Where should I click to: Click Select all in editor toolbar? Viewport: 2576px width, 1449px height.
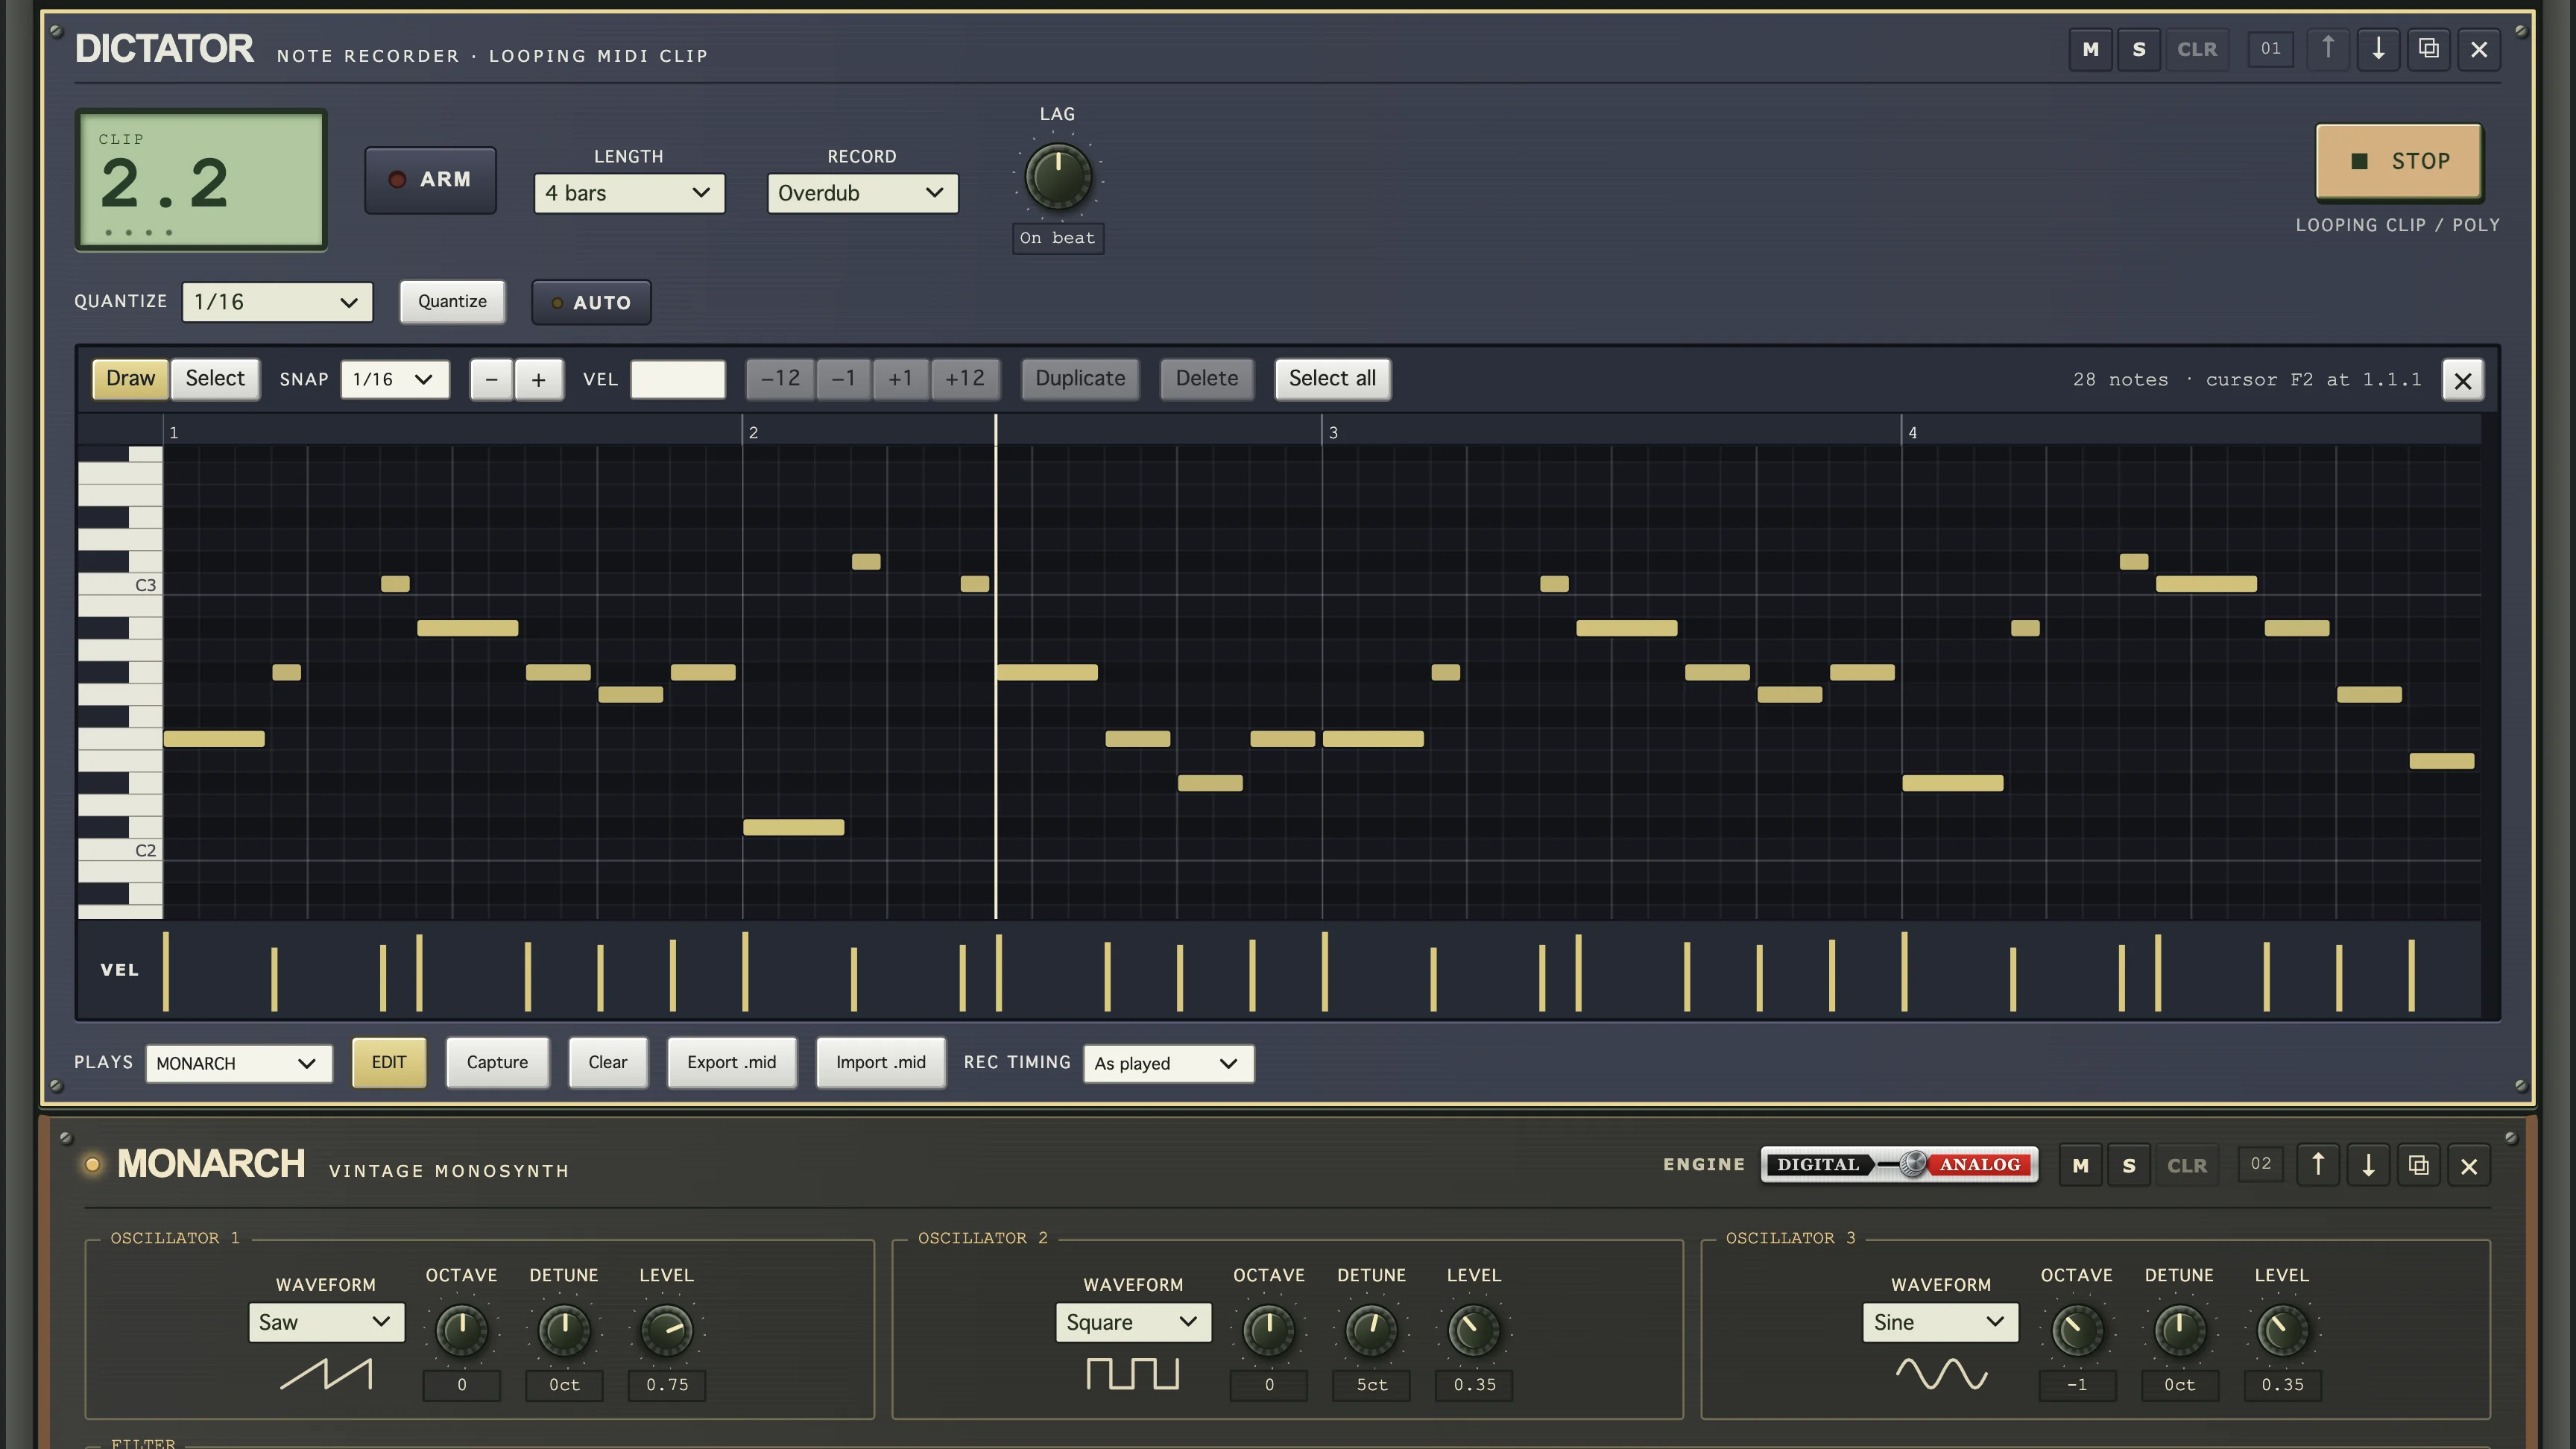1332,379
